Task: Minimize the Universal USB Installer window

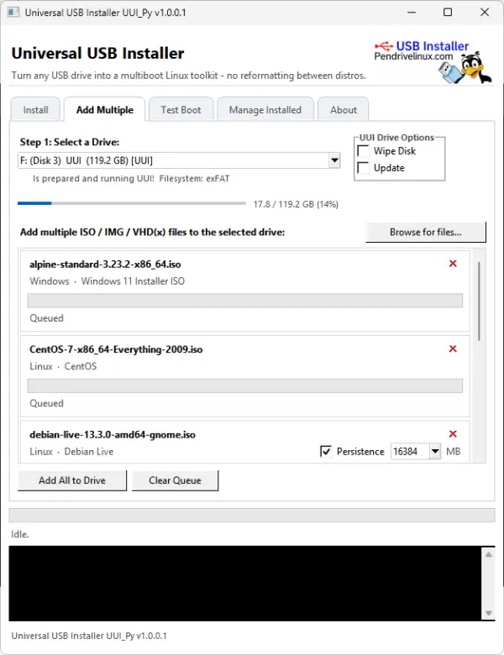Action: (x=412, y=12)
